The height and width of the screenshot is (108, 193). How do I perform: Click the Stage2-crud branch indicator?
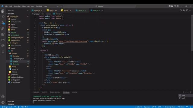pyautogui.click(x=7, y=107)
